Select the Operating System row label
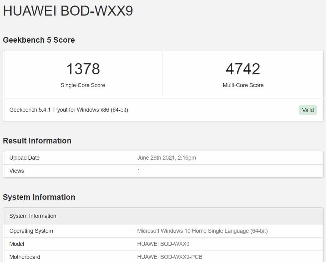 31,231
